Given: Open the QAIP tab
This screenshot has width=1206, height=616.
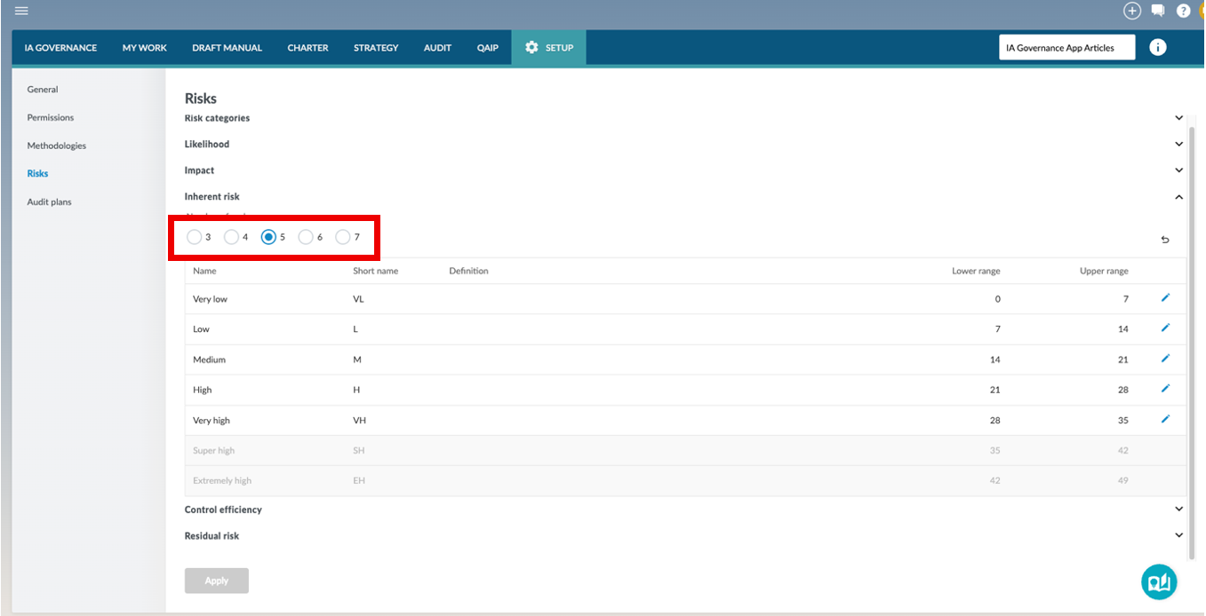Looking at the screenshot, I should pos(488,48).
